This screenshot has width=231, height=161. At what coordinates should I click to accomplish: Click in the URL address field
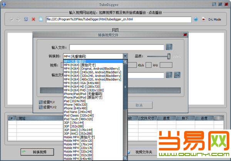[x=119, y=20]
